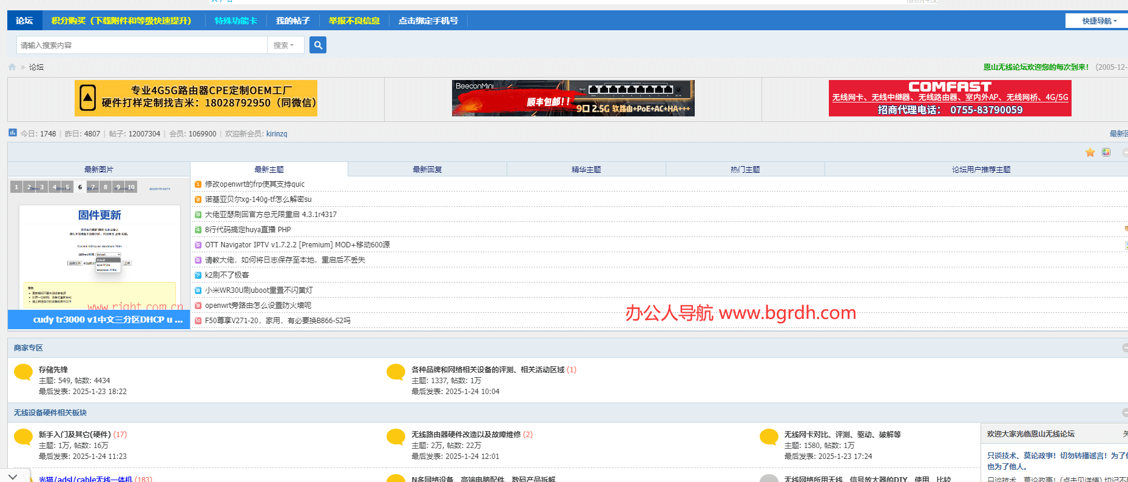1128x482 pixels.
Task: Click the search content input field
Action: coord(142,45)
